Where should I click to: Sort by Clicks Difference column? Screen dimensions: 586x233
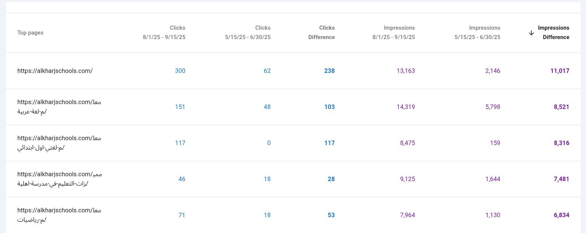coord(321,33)
